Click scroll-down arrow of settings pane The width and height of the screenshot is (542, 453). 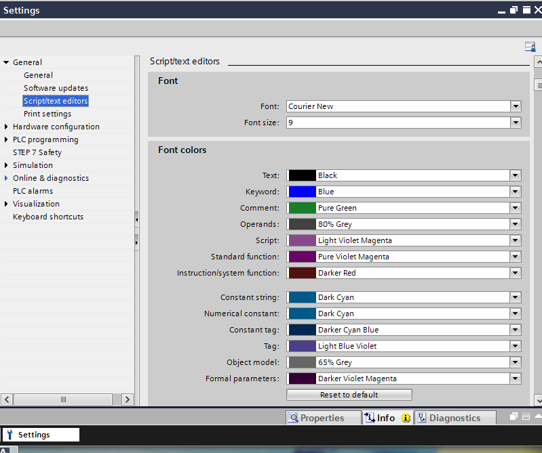(538, 400)
